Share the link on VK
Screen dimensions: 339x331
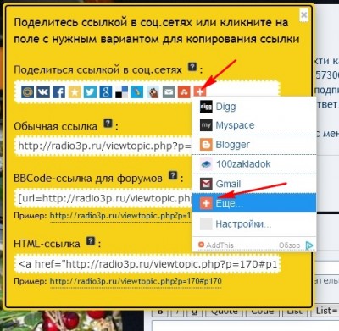[x=43, y=92]
